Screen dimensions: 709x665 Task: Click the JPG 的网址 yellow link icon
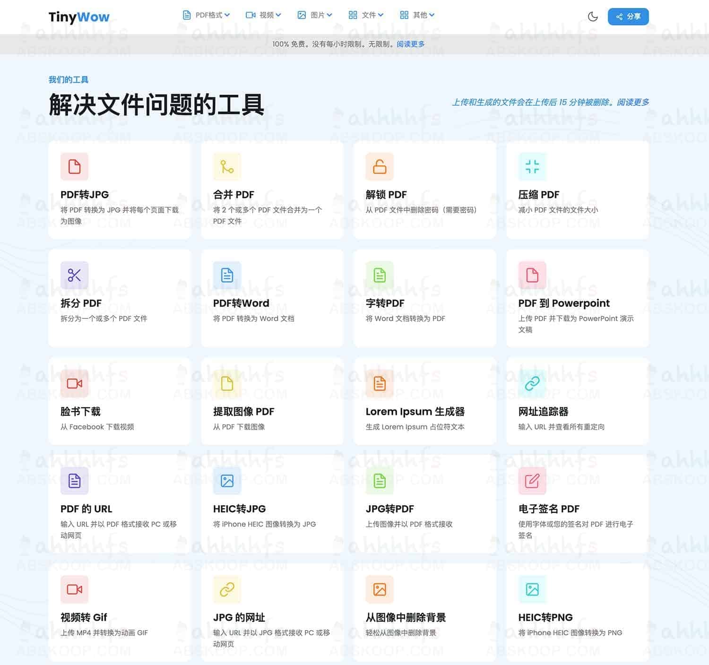tap(227, 589)
